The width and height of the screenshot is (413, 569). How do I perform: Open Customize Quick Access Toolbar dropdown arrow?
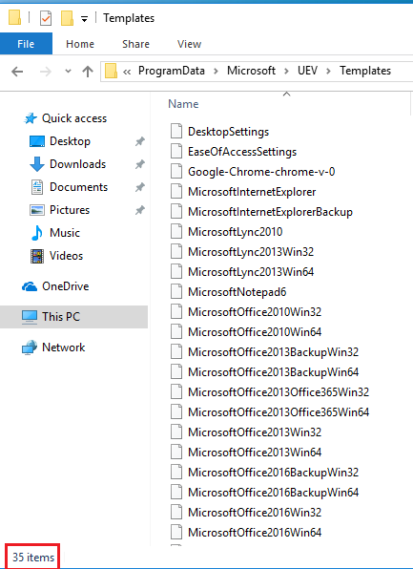(84, 19)
